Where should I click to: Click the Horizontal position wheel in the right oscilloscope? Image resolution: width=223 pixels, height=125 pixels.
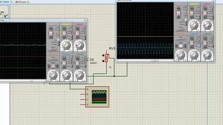coord(181,46)
